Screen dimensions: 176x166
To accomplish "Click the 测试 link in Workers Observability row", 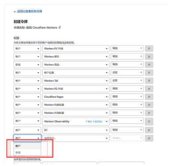I will [89, 122].
